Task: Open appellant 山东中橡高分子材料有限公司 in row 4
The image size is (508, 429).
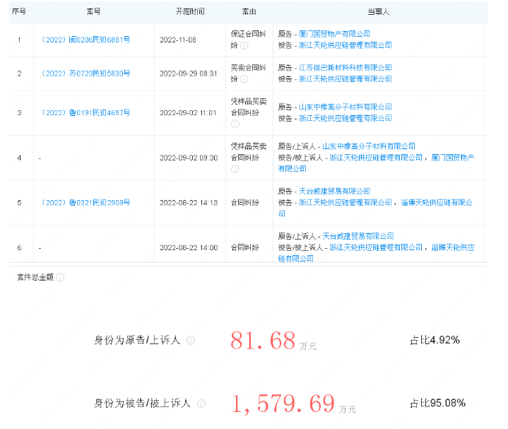Action: point(369,146)
